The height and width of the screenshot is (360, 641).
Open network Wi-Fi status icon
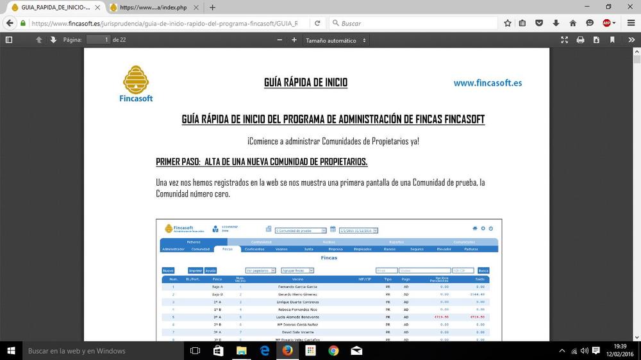pos(574,350)
